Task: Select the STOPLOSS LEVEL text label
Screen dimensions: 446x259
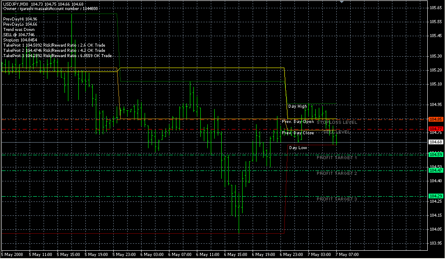Action: (x=337, y=123)
